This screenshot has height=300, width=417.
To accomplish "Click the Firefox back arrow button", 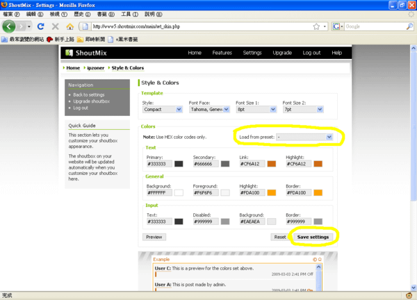I will coord(9,26).
